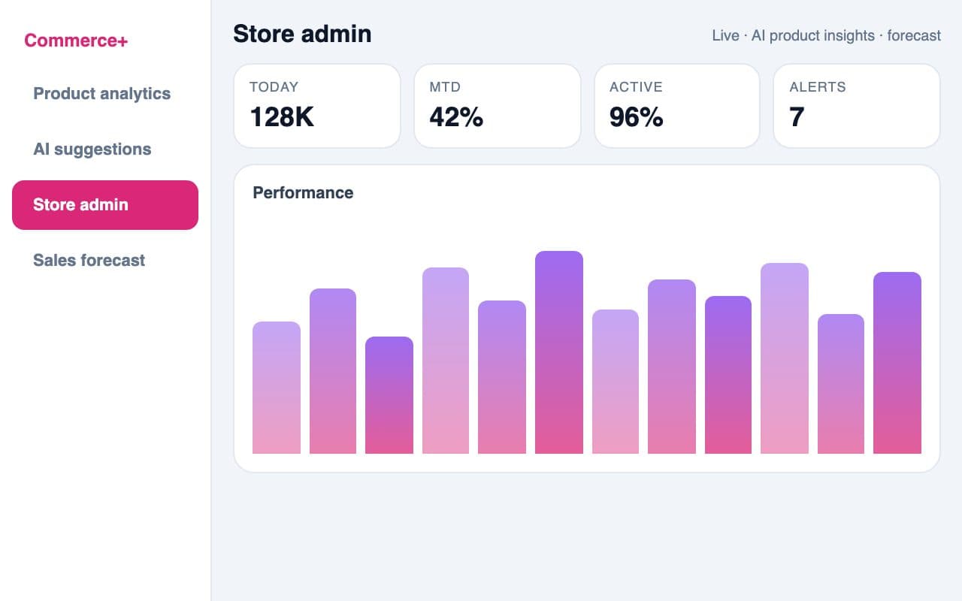The image size is (962, 601).
Task: Select the last bar of the Performance chart
Action: coord(897,363)
